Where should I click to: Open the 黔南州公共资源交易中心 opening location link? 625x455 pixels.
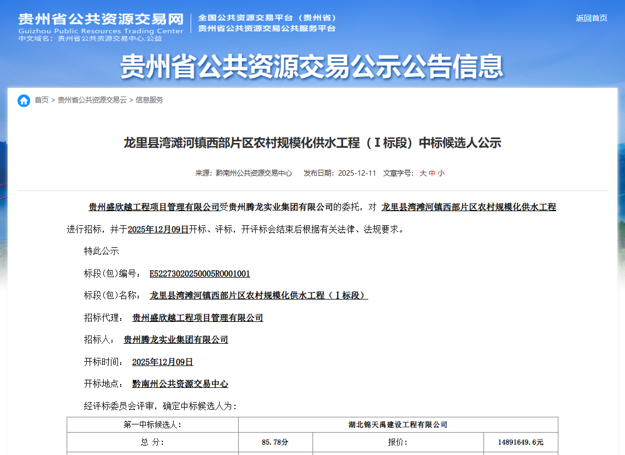pos(181,384)
